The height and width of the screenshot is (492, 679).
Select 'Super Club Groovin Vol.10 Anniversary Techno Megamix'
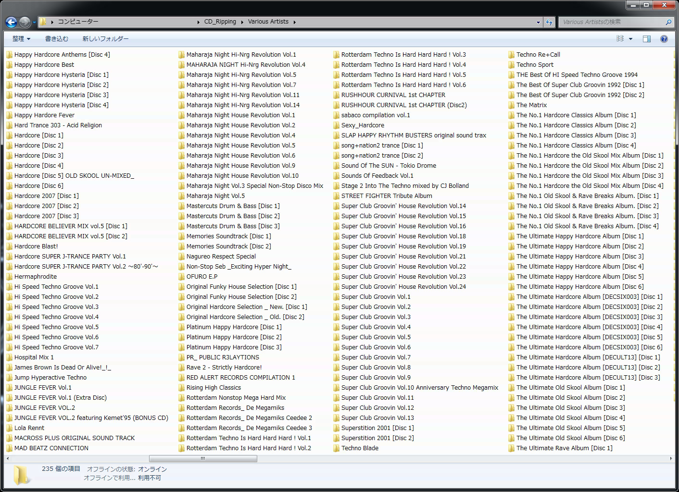[420, 388]
